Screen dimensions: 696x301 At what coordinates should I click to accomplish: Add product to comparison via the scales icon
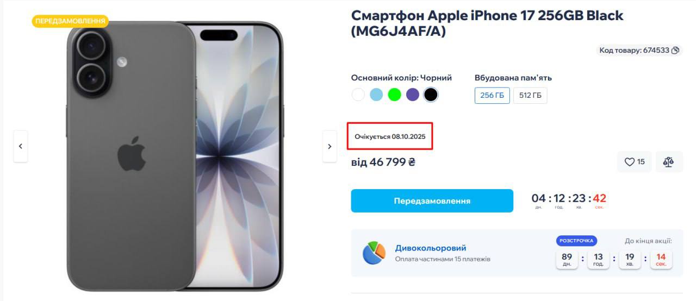(669, 161)
